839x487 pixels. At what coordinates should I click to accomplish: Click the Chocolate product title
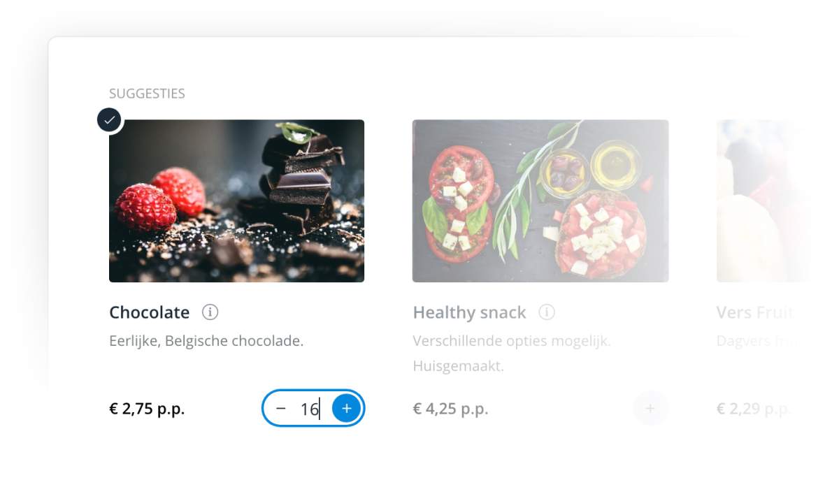coord(150,312)
